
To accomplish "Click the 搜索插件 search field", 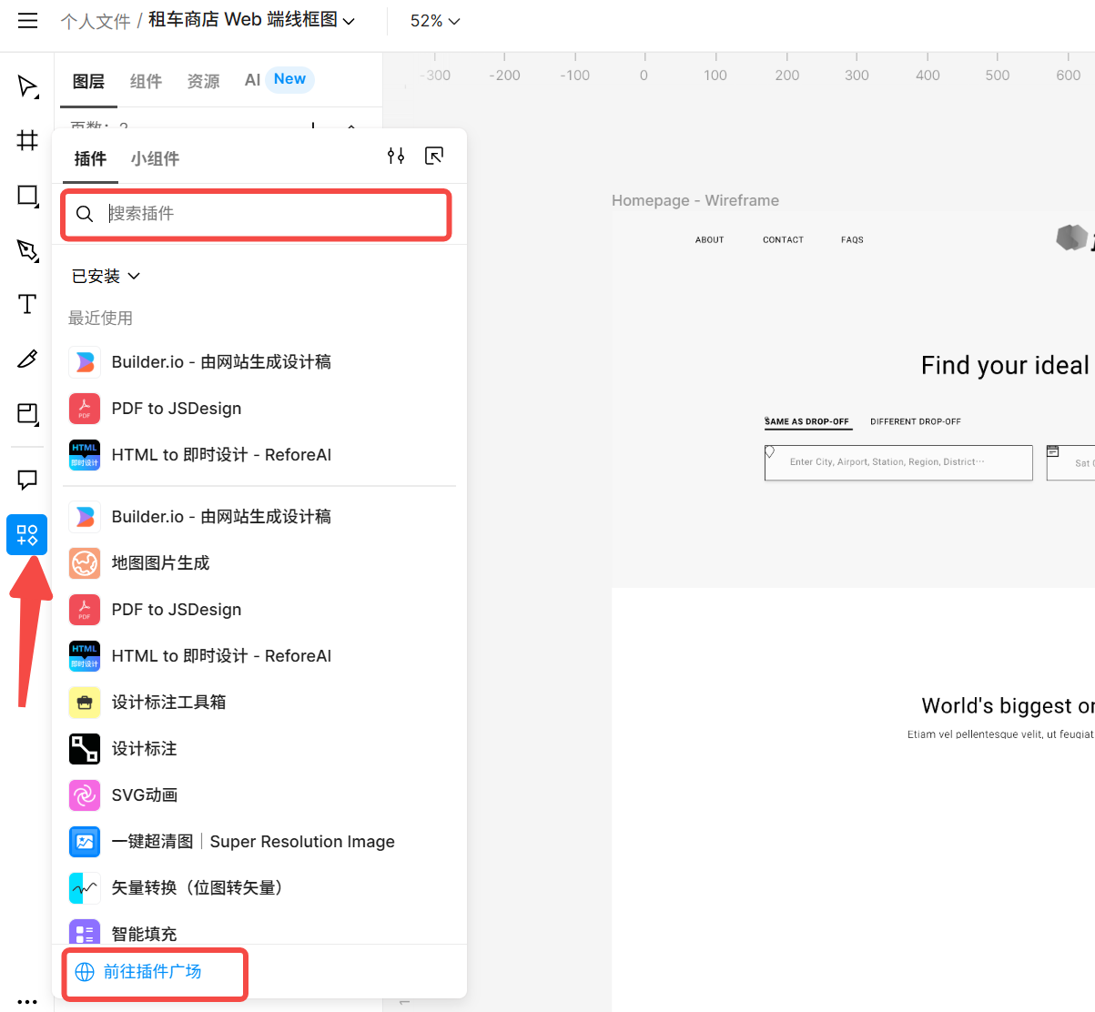I will pyautogui.click(x=255, y=215).
